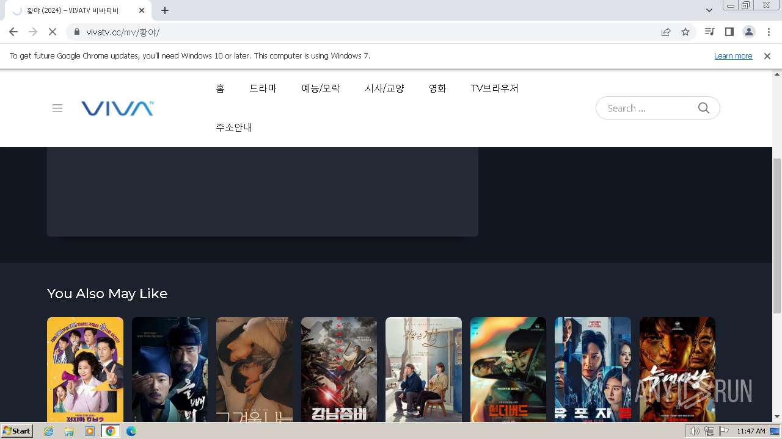Open Windows Media Player from taskbar
This screenshot has width=782, height=439.
click(x=90, y=431)
